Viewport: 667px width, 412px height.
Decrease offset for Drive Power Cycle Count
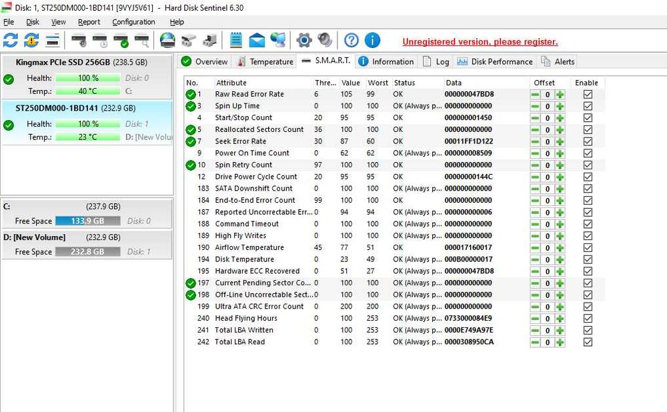(535, 177)
